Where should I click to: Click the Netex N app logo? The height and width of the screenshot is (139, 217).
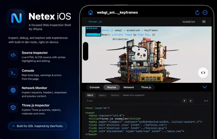click(x=17, y=18)
